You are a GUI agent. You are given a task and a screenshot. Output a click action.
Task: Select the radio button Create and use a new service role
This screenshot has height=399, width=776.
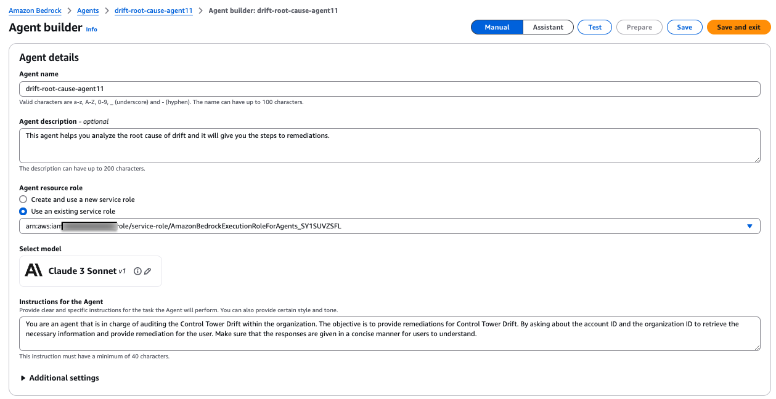pos(23,199)
